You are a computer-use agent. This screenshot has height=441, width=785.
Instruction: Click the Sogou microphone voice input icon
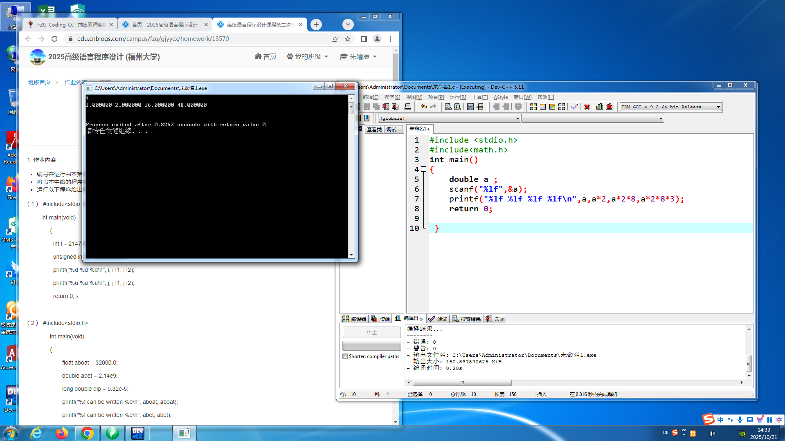click(x=740, y=420)
